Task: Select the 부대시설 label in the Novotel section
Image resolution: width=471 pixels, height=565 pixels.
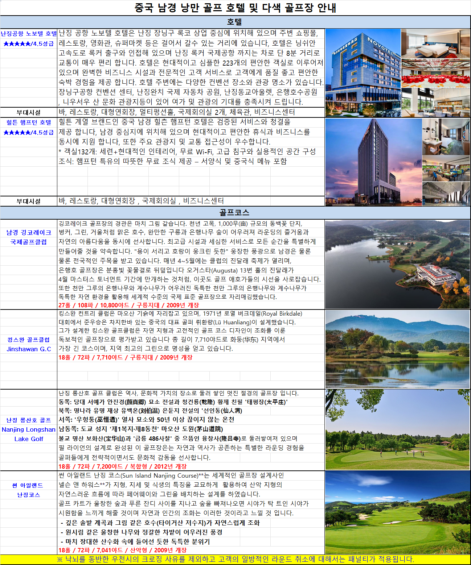Action: point(29,112)
